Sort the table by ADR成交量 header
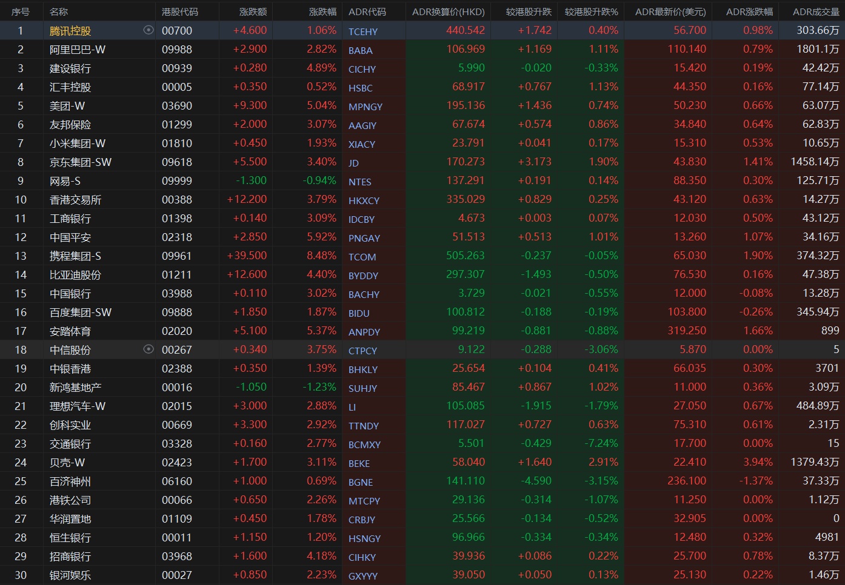The width and height of the screenshot is (845, 585). (x=816, y=12)
